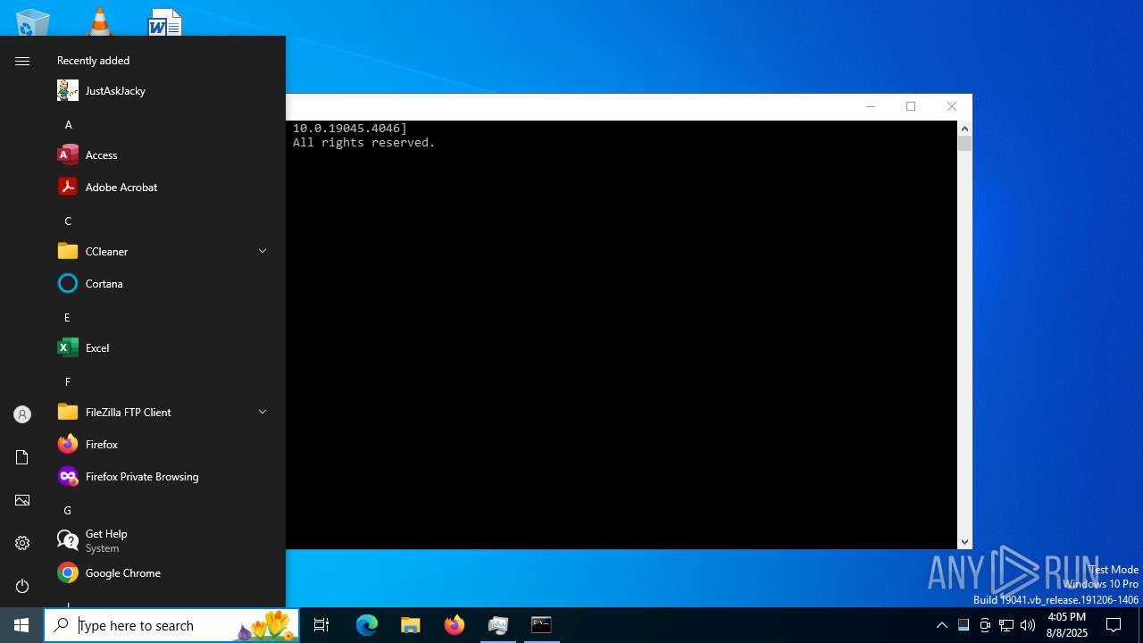Select the Recycle Bin desktop icon
This screenshot has width=1143, height=643.
click(33, 22)
